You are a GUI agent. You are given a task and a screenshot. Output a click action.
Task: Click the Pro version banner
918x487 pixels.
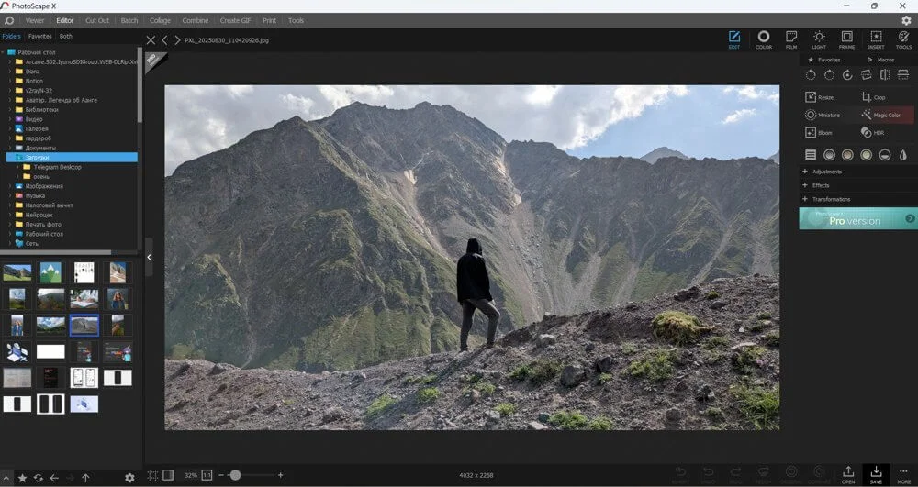point(858,218)
